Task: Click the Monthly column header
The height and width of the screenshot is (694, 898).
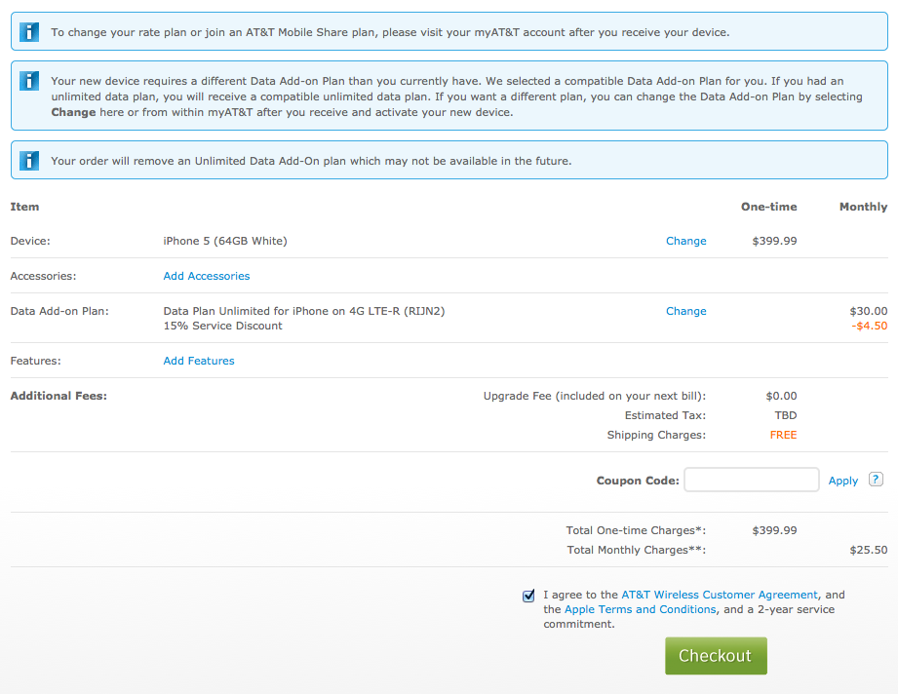Action: coord(863,207)
